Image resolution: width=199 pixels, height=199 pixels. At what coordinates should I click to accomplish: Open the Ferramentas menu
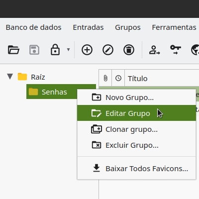pyautogui.click(x=174, y=27)
